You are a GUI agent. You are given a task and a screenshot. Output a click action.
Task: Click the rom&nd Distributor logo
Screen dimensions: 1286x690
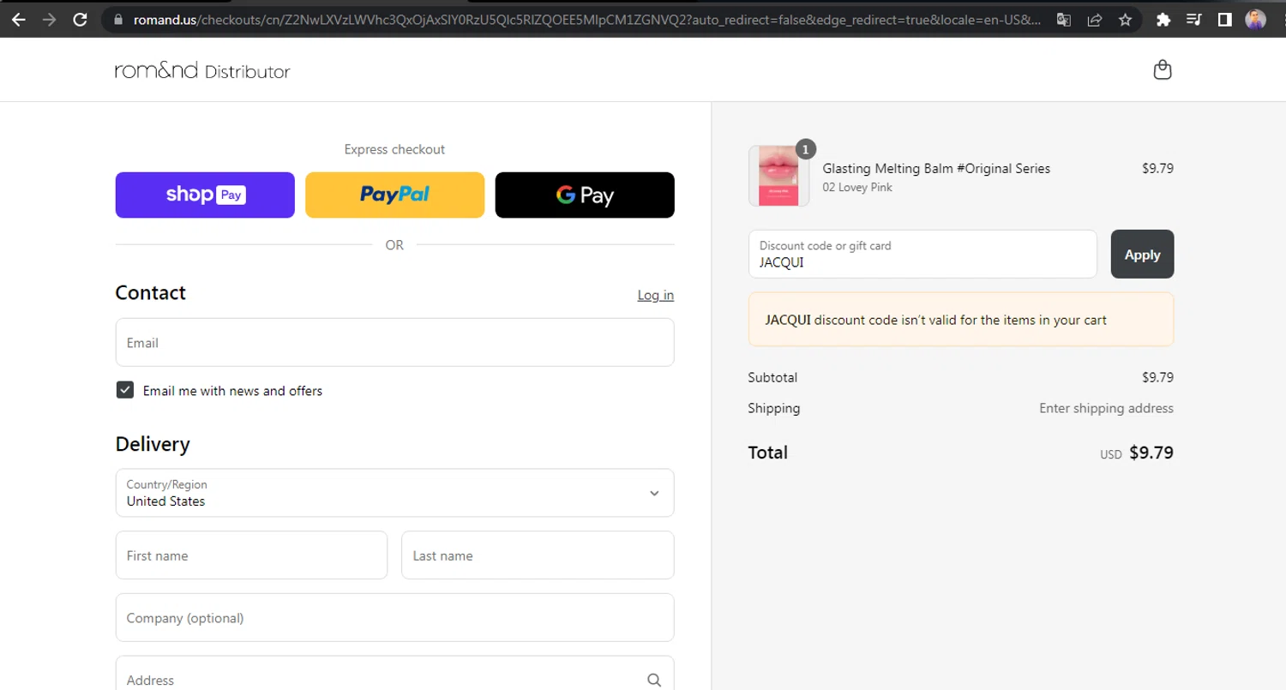pos(202,70)
